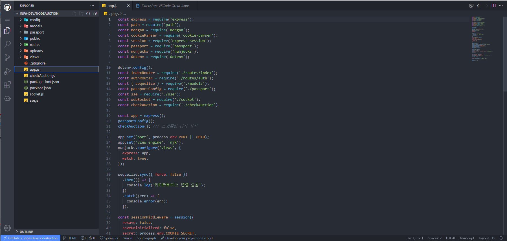
Task: Open the hamburger application menu
Action: tap(7, 19)
